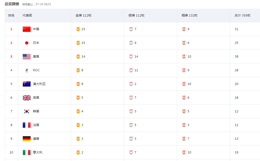Click total medals 11 for 法国
260x161 pixels.
[x=236, y=125]
